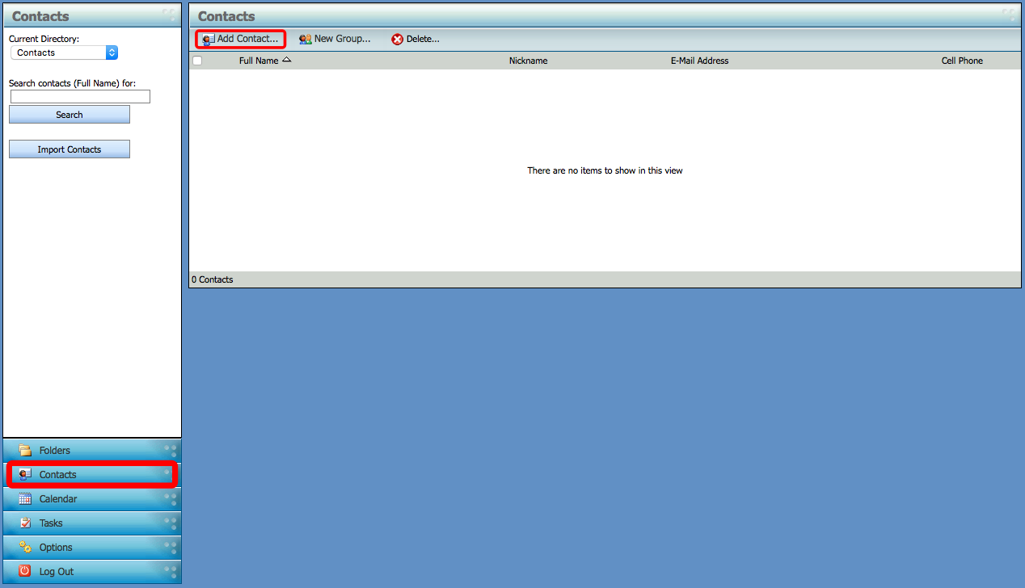1025x588 pixels.
Task: Open the Contacts navigation item
Action: (58, 475)
